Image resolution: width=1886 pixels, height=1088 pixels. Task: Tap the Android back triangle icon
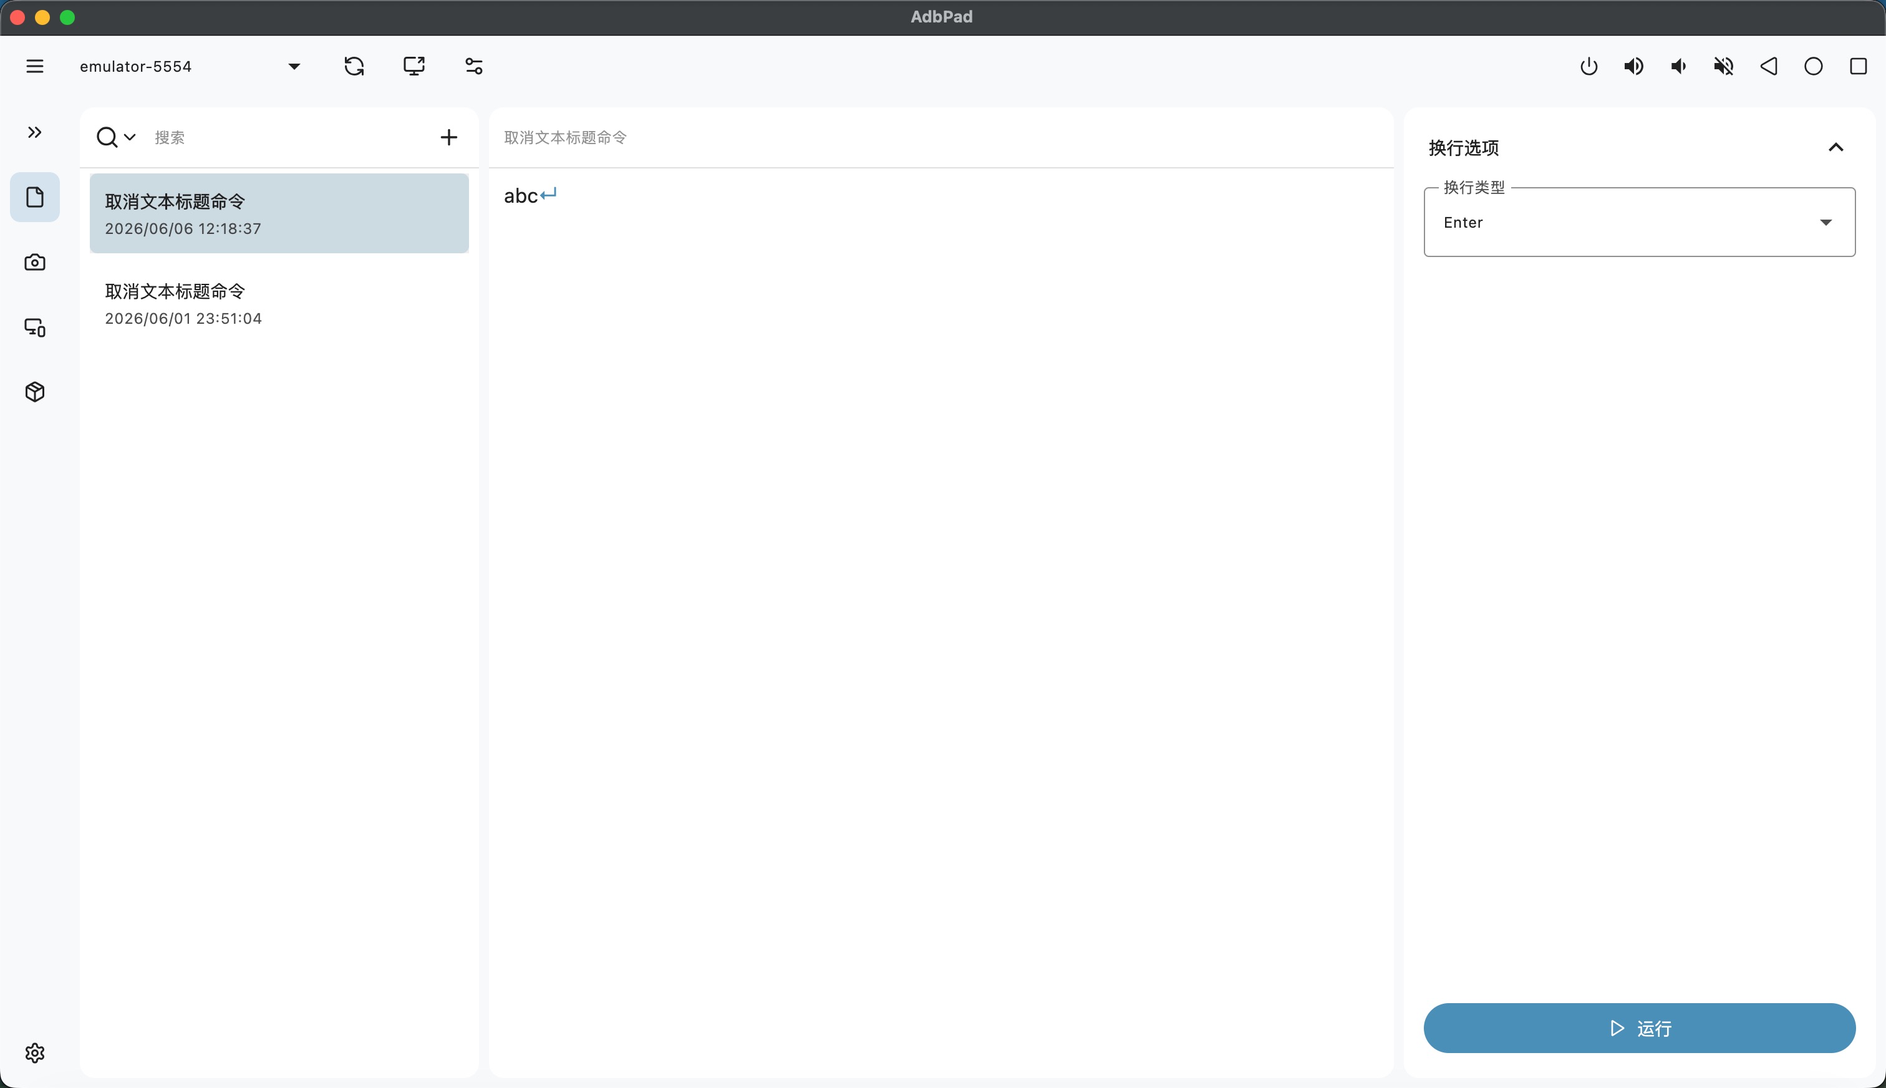tap(1768, 67)
